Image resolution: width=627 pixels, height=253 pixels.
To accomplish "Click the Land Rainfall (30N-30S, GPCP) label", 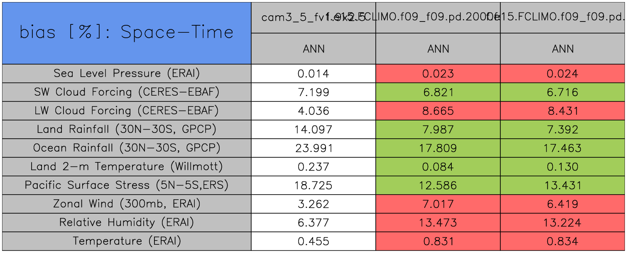I will click(127, 130).
